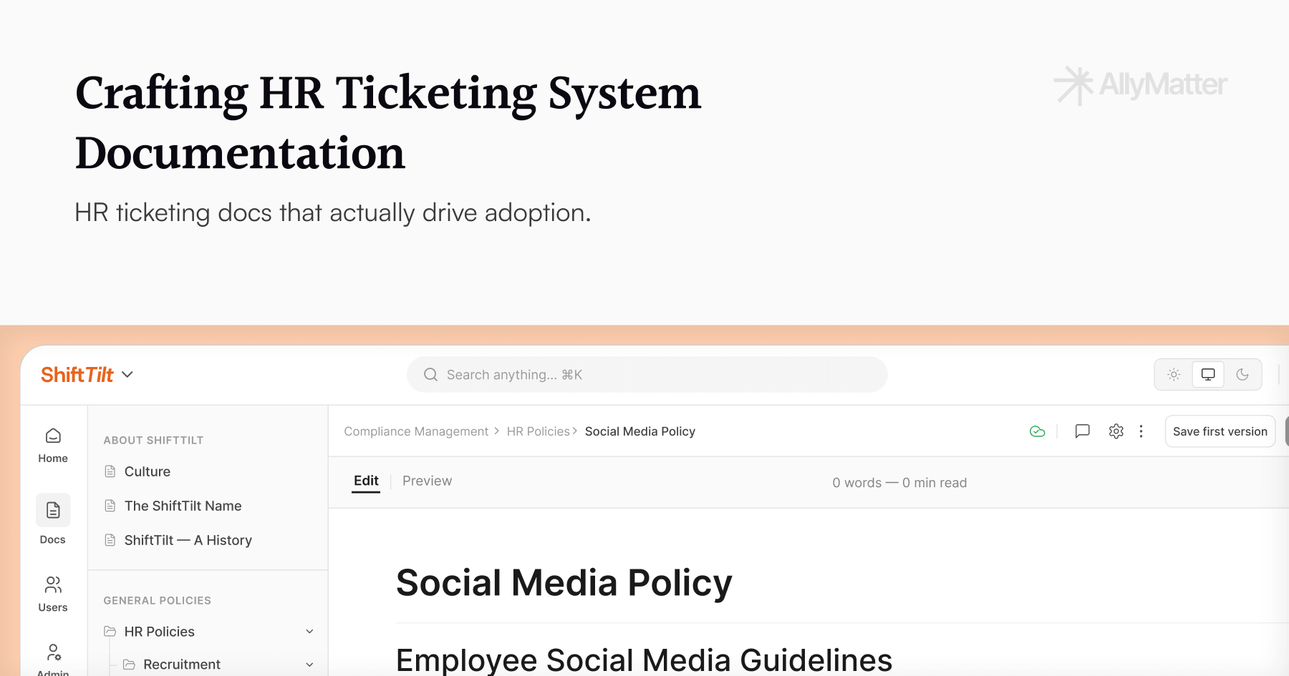
Task: Click the Social Media Policy title heading
Action: (564, 583)
